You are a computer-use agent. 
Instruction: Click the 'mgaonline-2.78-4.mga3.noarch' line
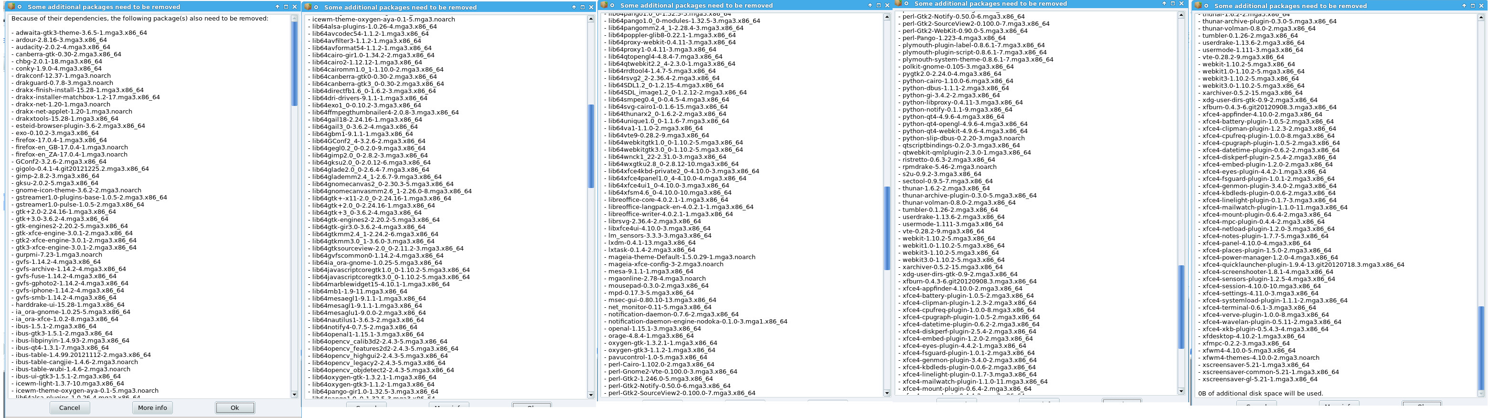point(654,278)
